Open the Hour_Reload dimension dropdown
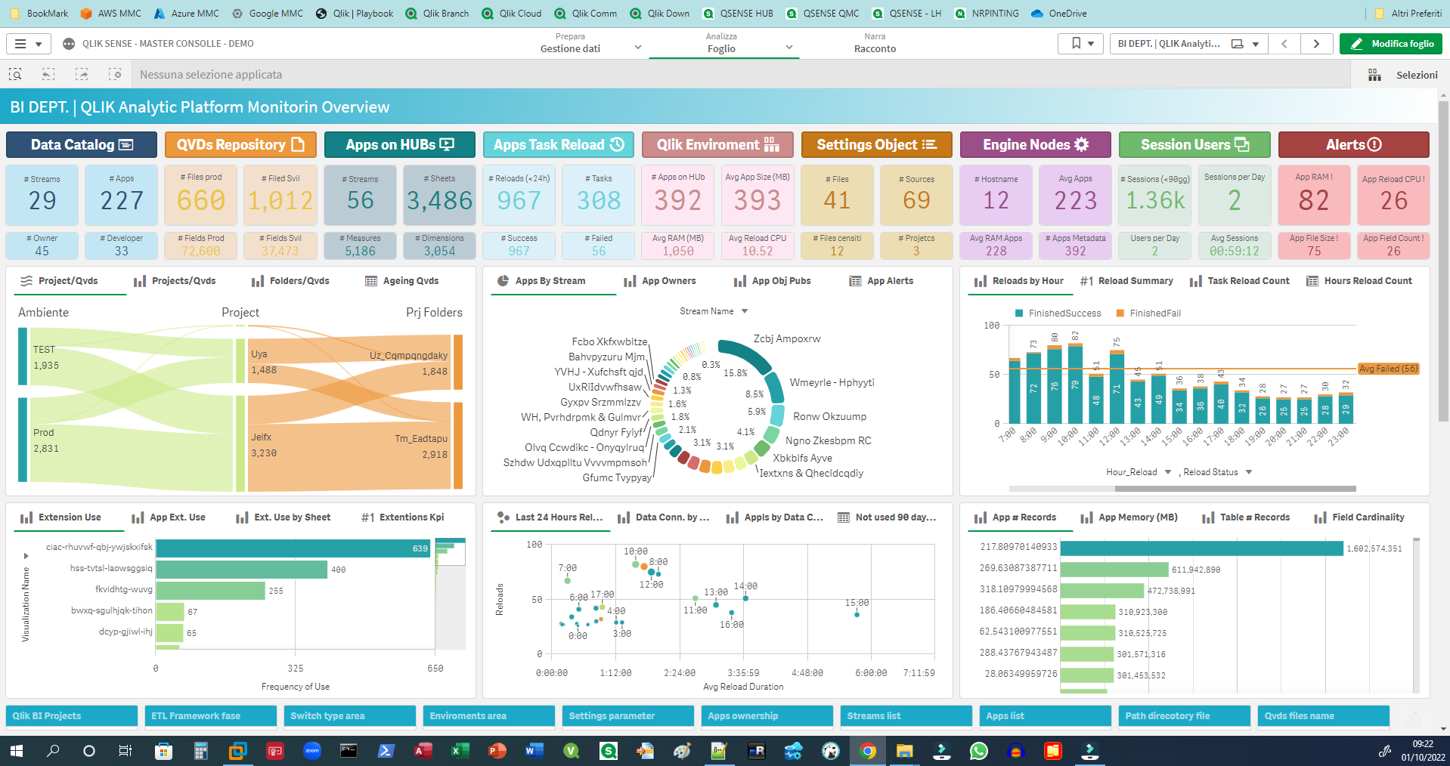The height and width of the screenshot is (766, 1450). click(x=1168, y=471)
